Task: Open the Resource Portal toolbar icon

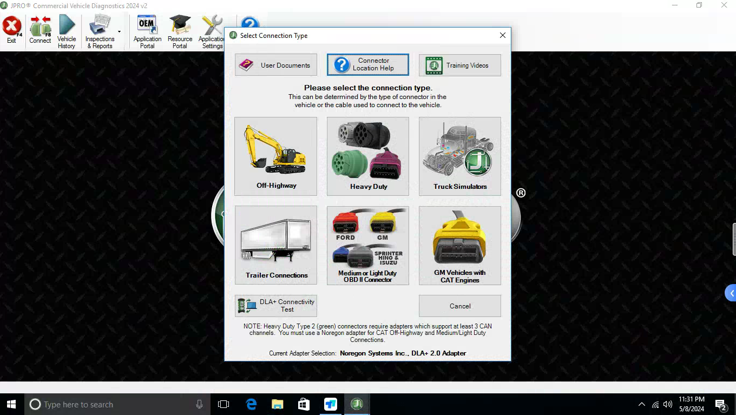Action: click(x=180, y=32)
